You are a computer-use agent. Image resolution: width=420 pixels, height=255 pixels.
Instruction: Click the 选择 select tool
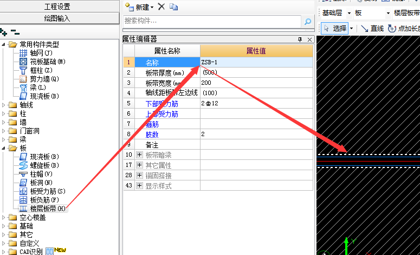335,28
